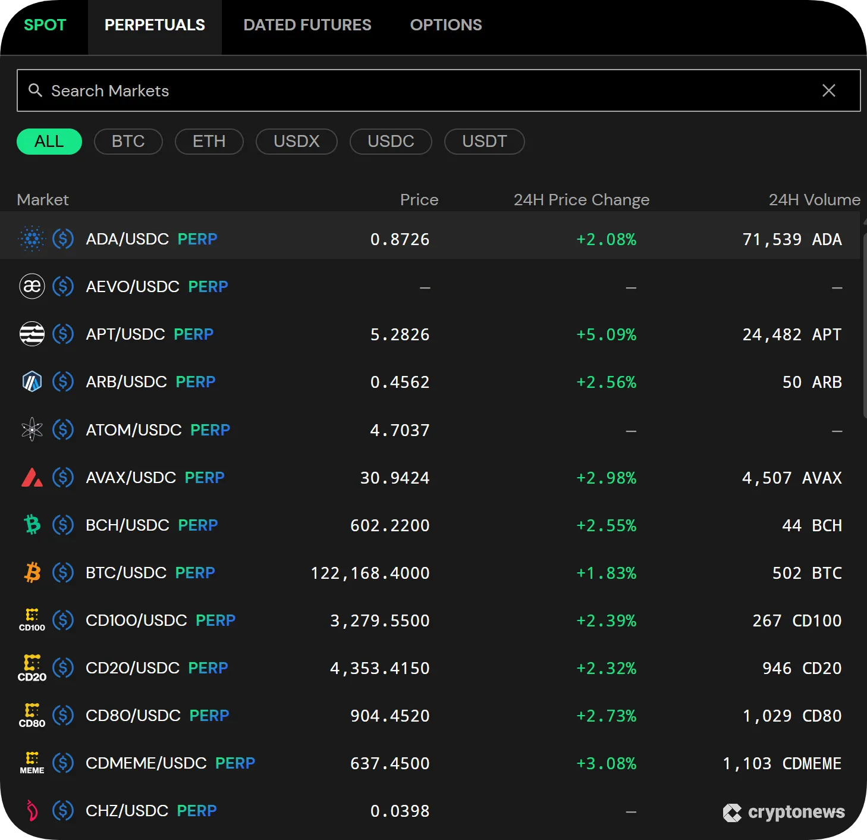Viewport: 867px width, 840px height.
Task: Filter markets by USDC
Action: click(391, 142)
